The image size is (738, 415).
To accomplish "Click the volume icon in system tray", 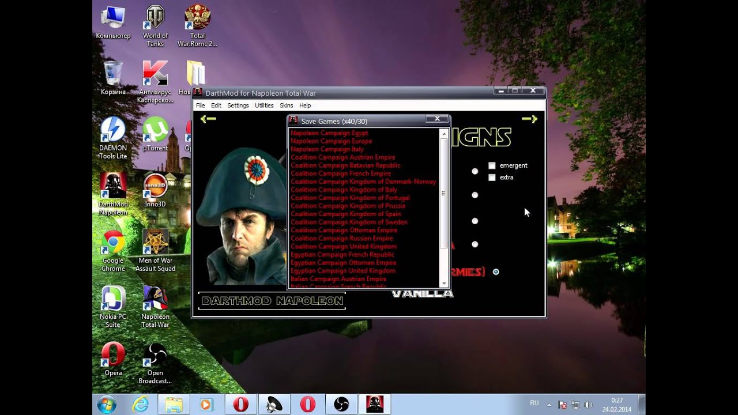I will (x=588, y=405).
